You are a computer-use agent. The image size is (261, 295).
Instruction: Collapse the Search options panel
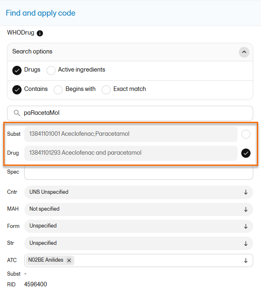(244, 52)
